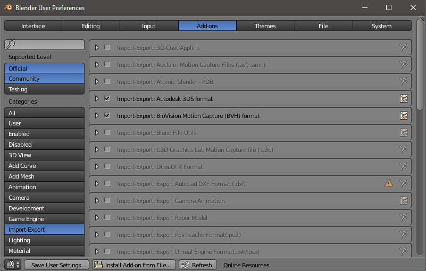Click community icon on 3D-Coat Applink row
This screenshot has width=426, height=271.
(404, 47)
